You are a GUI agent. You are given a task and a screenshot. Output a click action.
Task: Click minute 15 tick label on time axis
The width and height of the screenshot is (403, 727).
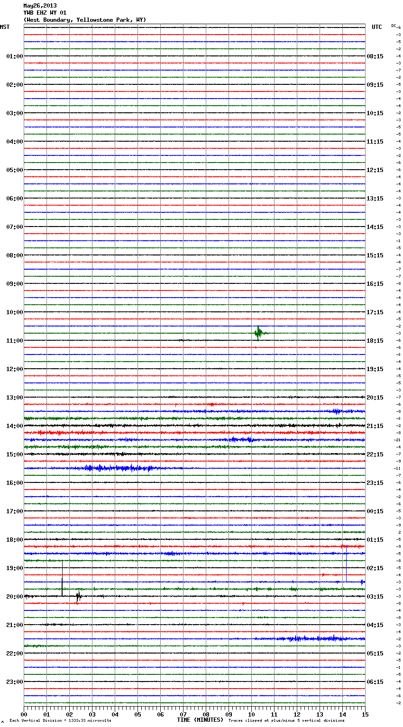tap(365, 714)
